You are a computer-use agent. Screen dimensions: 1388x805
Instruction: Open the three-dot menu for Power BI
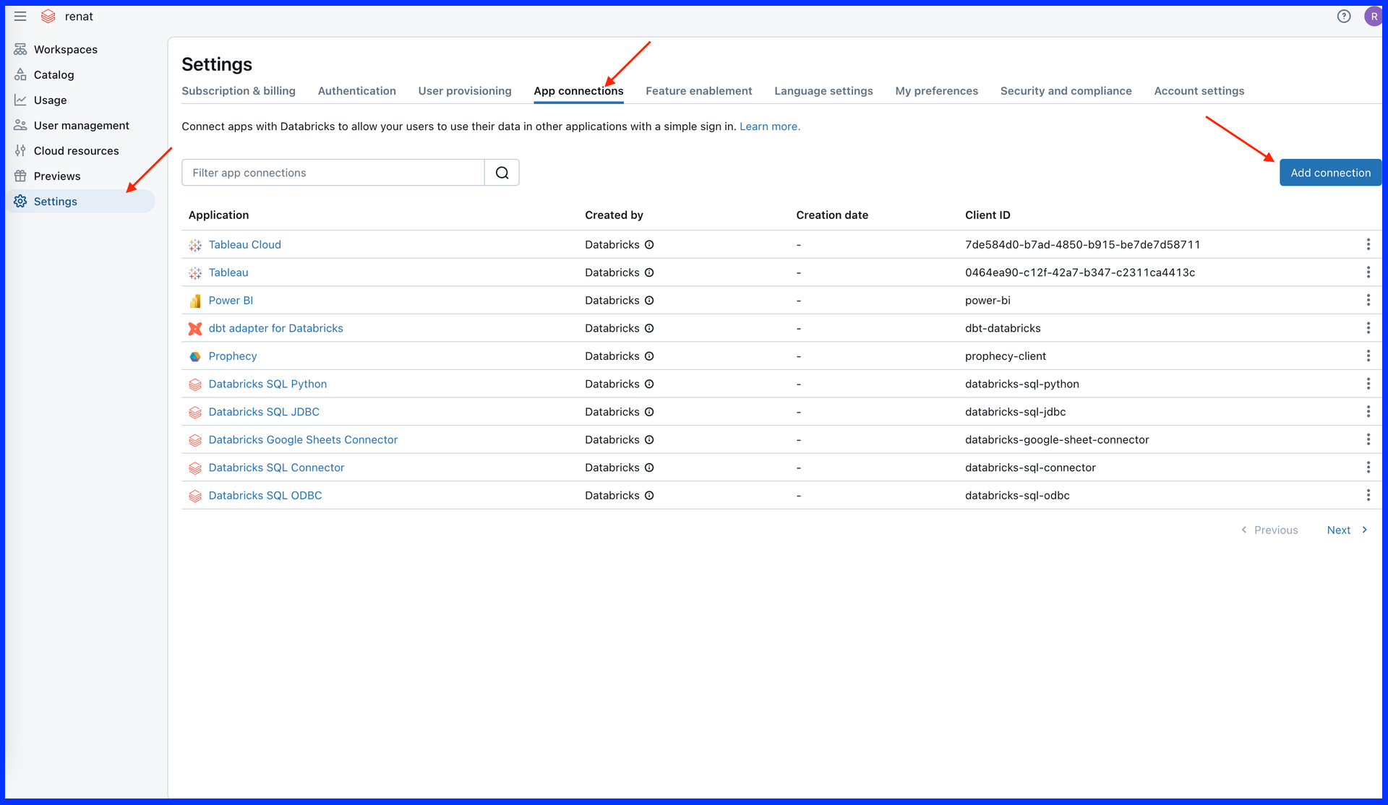click(1368, 300)
